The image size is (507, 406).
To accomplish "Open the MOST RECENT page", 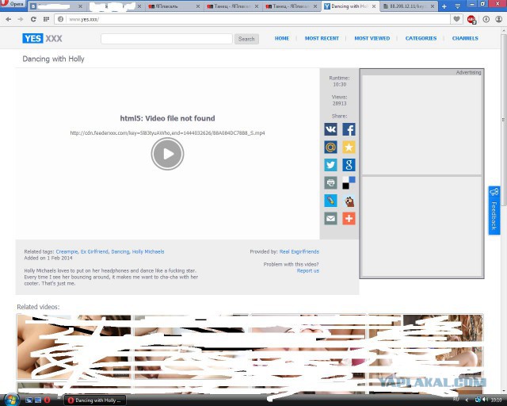I will (322, 38).
